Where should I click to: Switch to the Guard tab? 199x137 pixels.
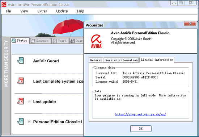[x=60, y=41]
